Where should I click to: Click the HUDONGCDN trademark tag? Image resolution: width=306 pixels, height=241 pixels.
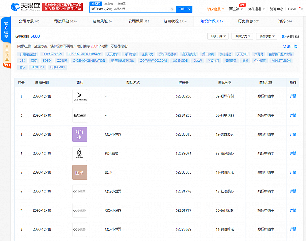[x=52, y=54]
